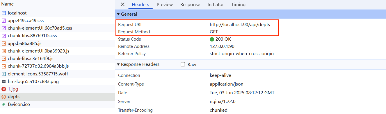Image resolution: width=386 pixels, height=114 pixels.
Task: Select the hm-logo5.a107c883.png request
Action: (57, 82)
